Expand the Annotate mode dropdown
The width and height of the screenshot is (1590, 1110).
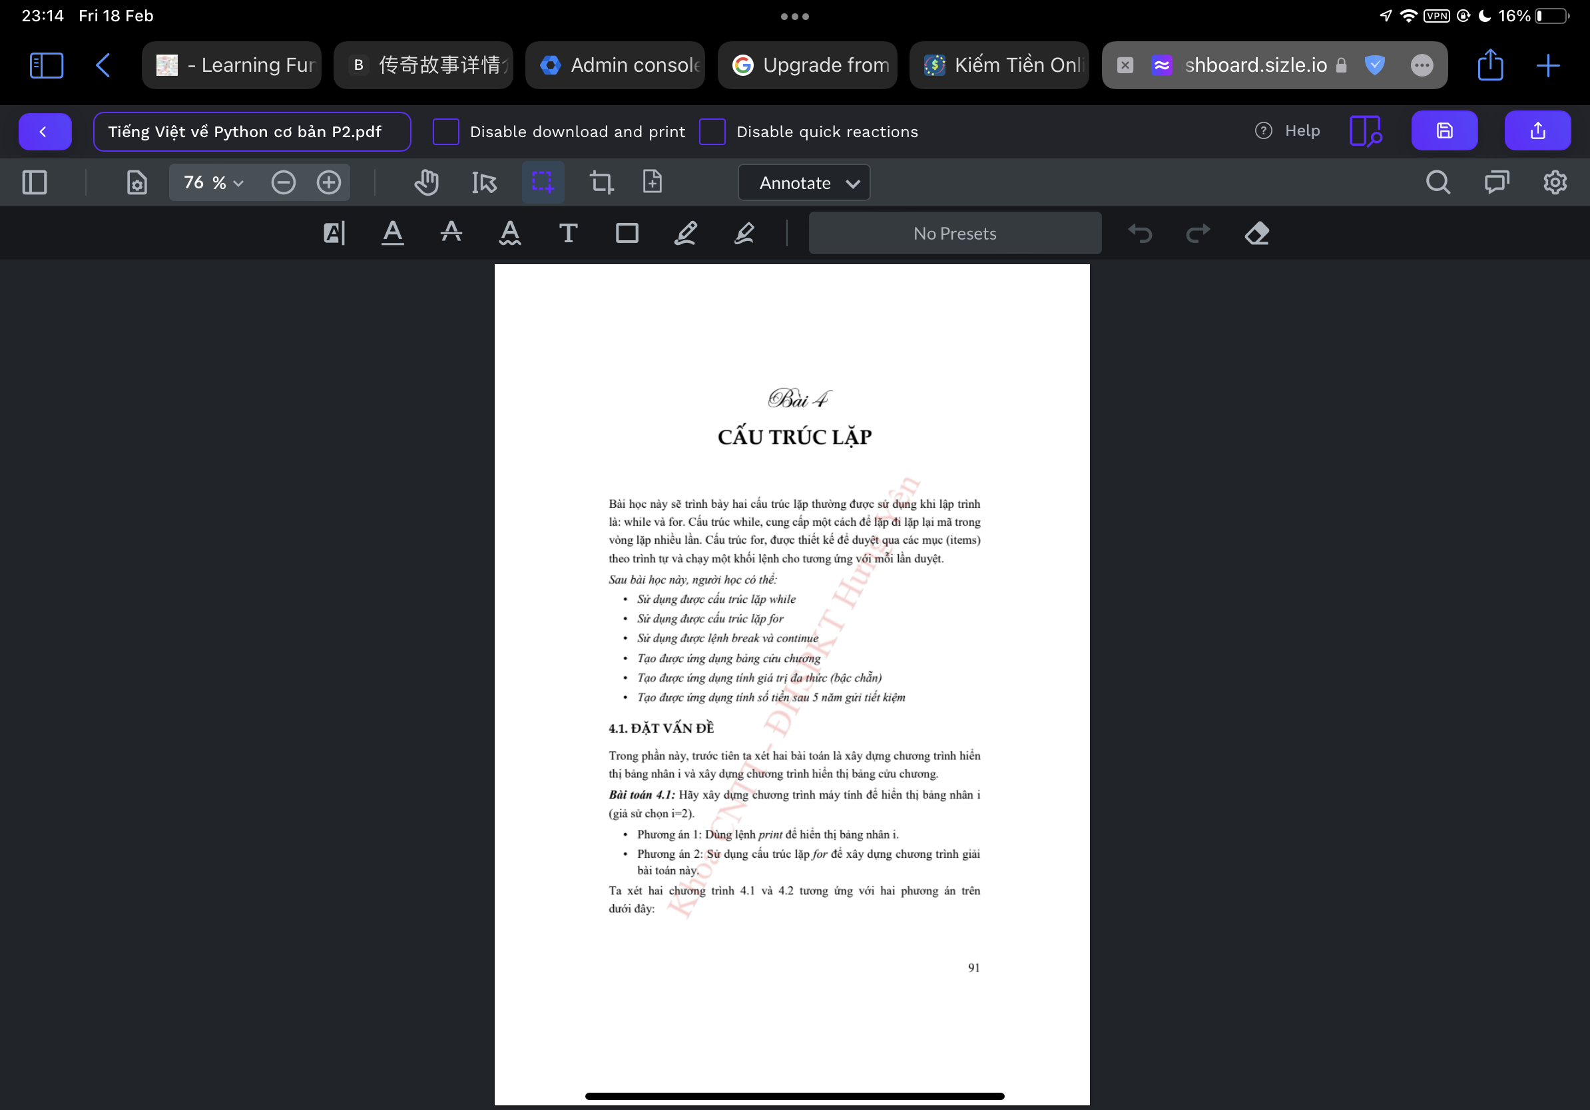[804, 183]
